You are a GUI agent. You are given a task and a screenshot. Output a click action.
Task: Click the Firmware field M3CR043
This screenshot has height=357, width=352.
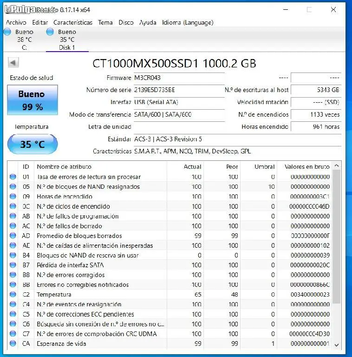coord(179,78)
